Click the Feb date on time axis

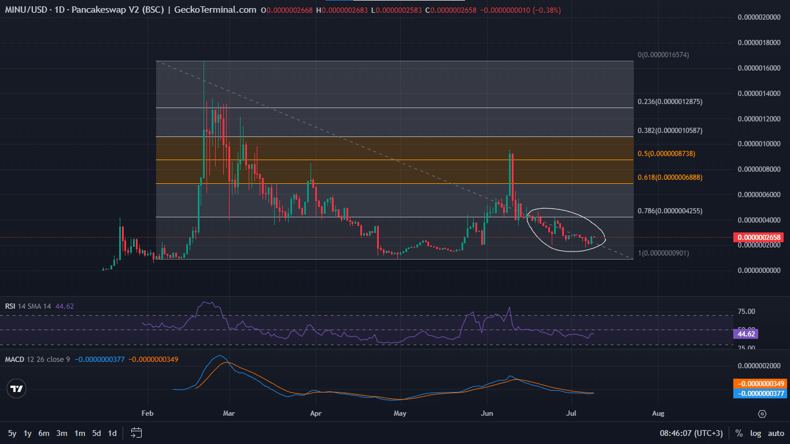[147, 414]
